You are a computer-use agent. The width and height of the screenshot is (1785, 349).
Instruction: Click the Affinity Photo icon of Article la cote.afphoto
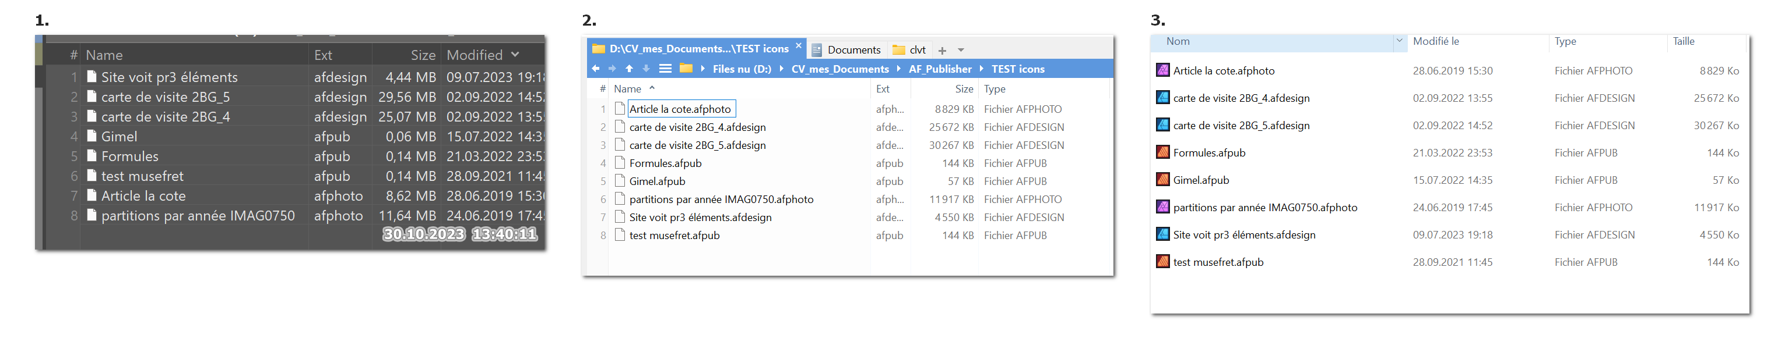[1163, 70]
